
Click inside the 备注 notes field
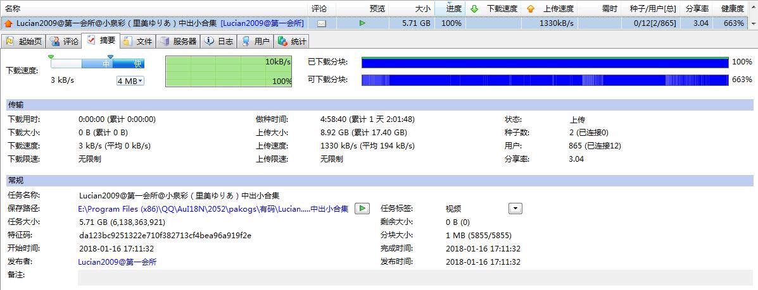(412, 277)
